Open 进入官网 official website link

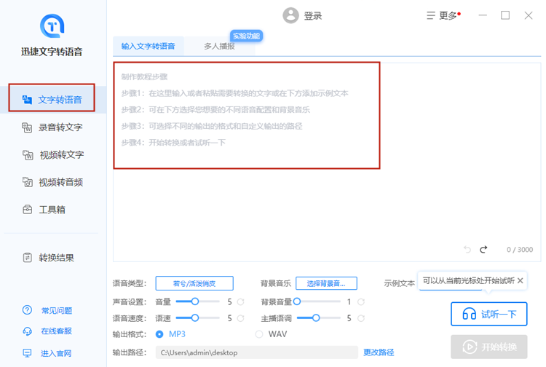pyautogui.click(x=56, y=353)
